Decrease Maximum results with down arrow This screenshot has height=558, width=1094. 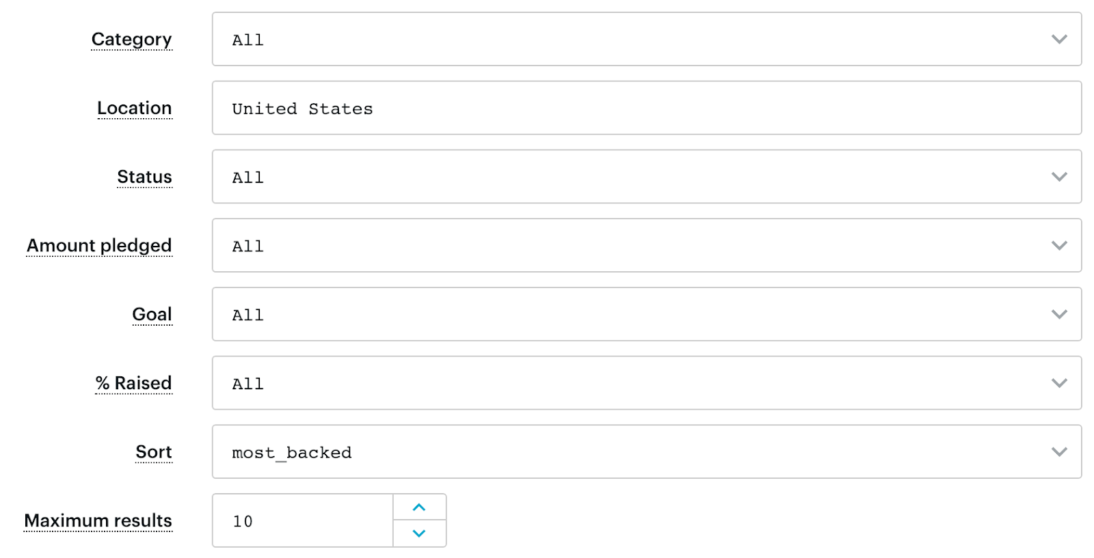419,533
